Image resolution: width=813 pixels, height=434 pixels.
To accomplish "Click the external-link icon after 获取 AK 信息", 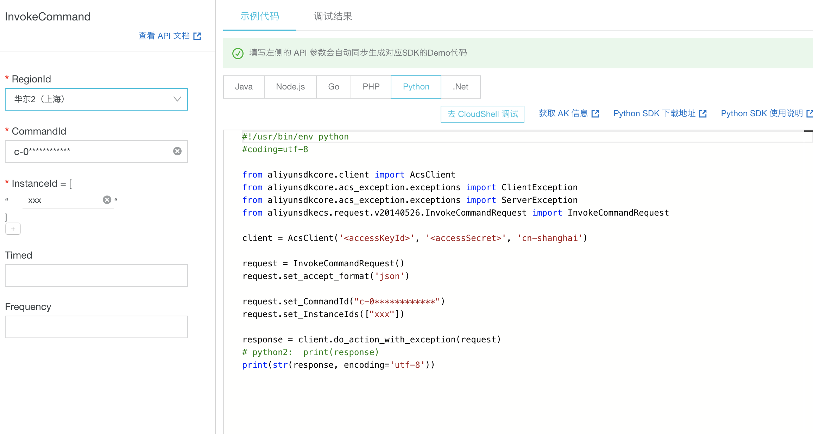I will click(x=595, y=114).
